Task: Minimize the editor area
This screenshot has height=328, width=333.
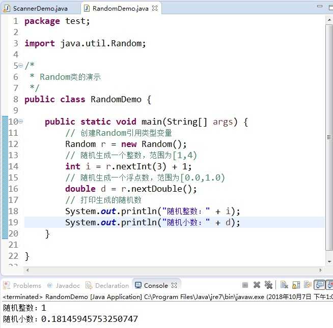Action: (320, 7)
